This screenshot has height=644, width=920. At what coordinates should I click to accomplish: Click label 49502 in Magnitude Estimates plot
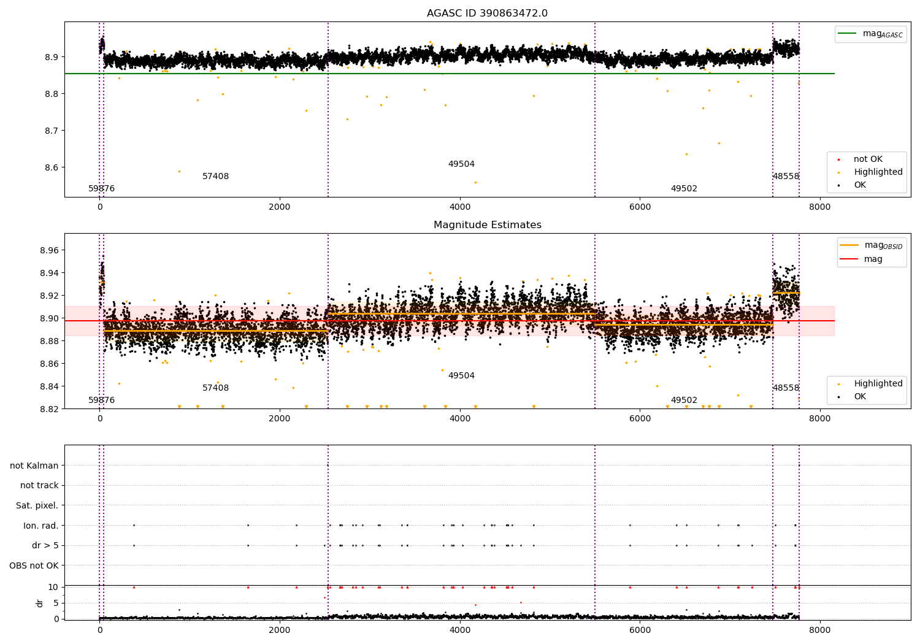684,401
